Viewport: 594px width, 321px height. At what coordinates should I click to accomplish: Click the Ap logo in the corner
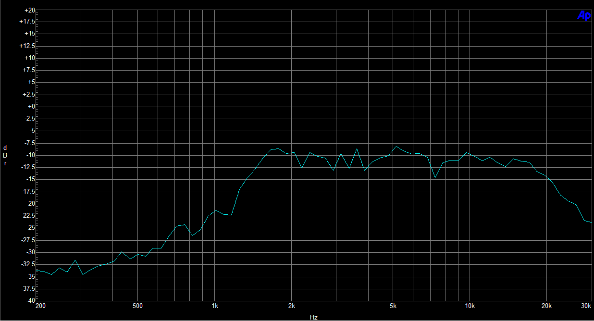[584, 16]
